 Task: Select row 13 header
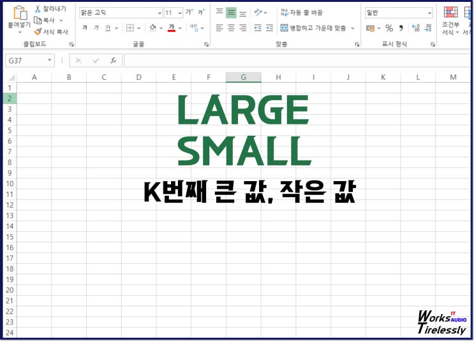(10, 215)
